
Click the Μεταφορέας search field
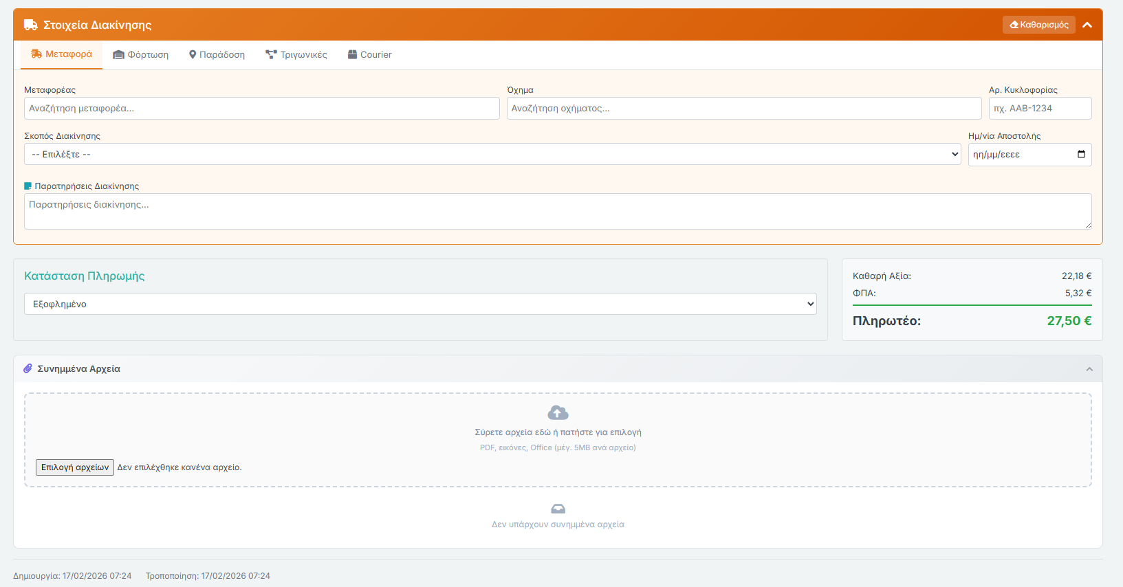tap(261, 108)
